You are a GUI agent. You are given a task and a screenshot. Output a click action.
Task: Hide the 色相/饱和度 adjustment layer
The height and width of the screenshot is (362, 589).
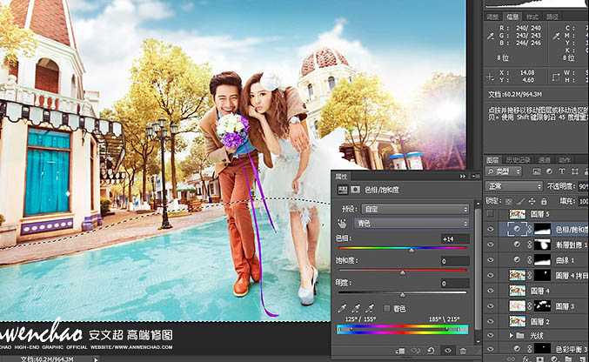490,229
